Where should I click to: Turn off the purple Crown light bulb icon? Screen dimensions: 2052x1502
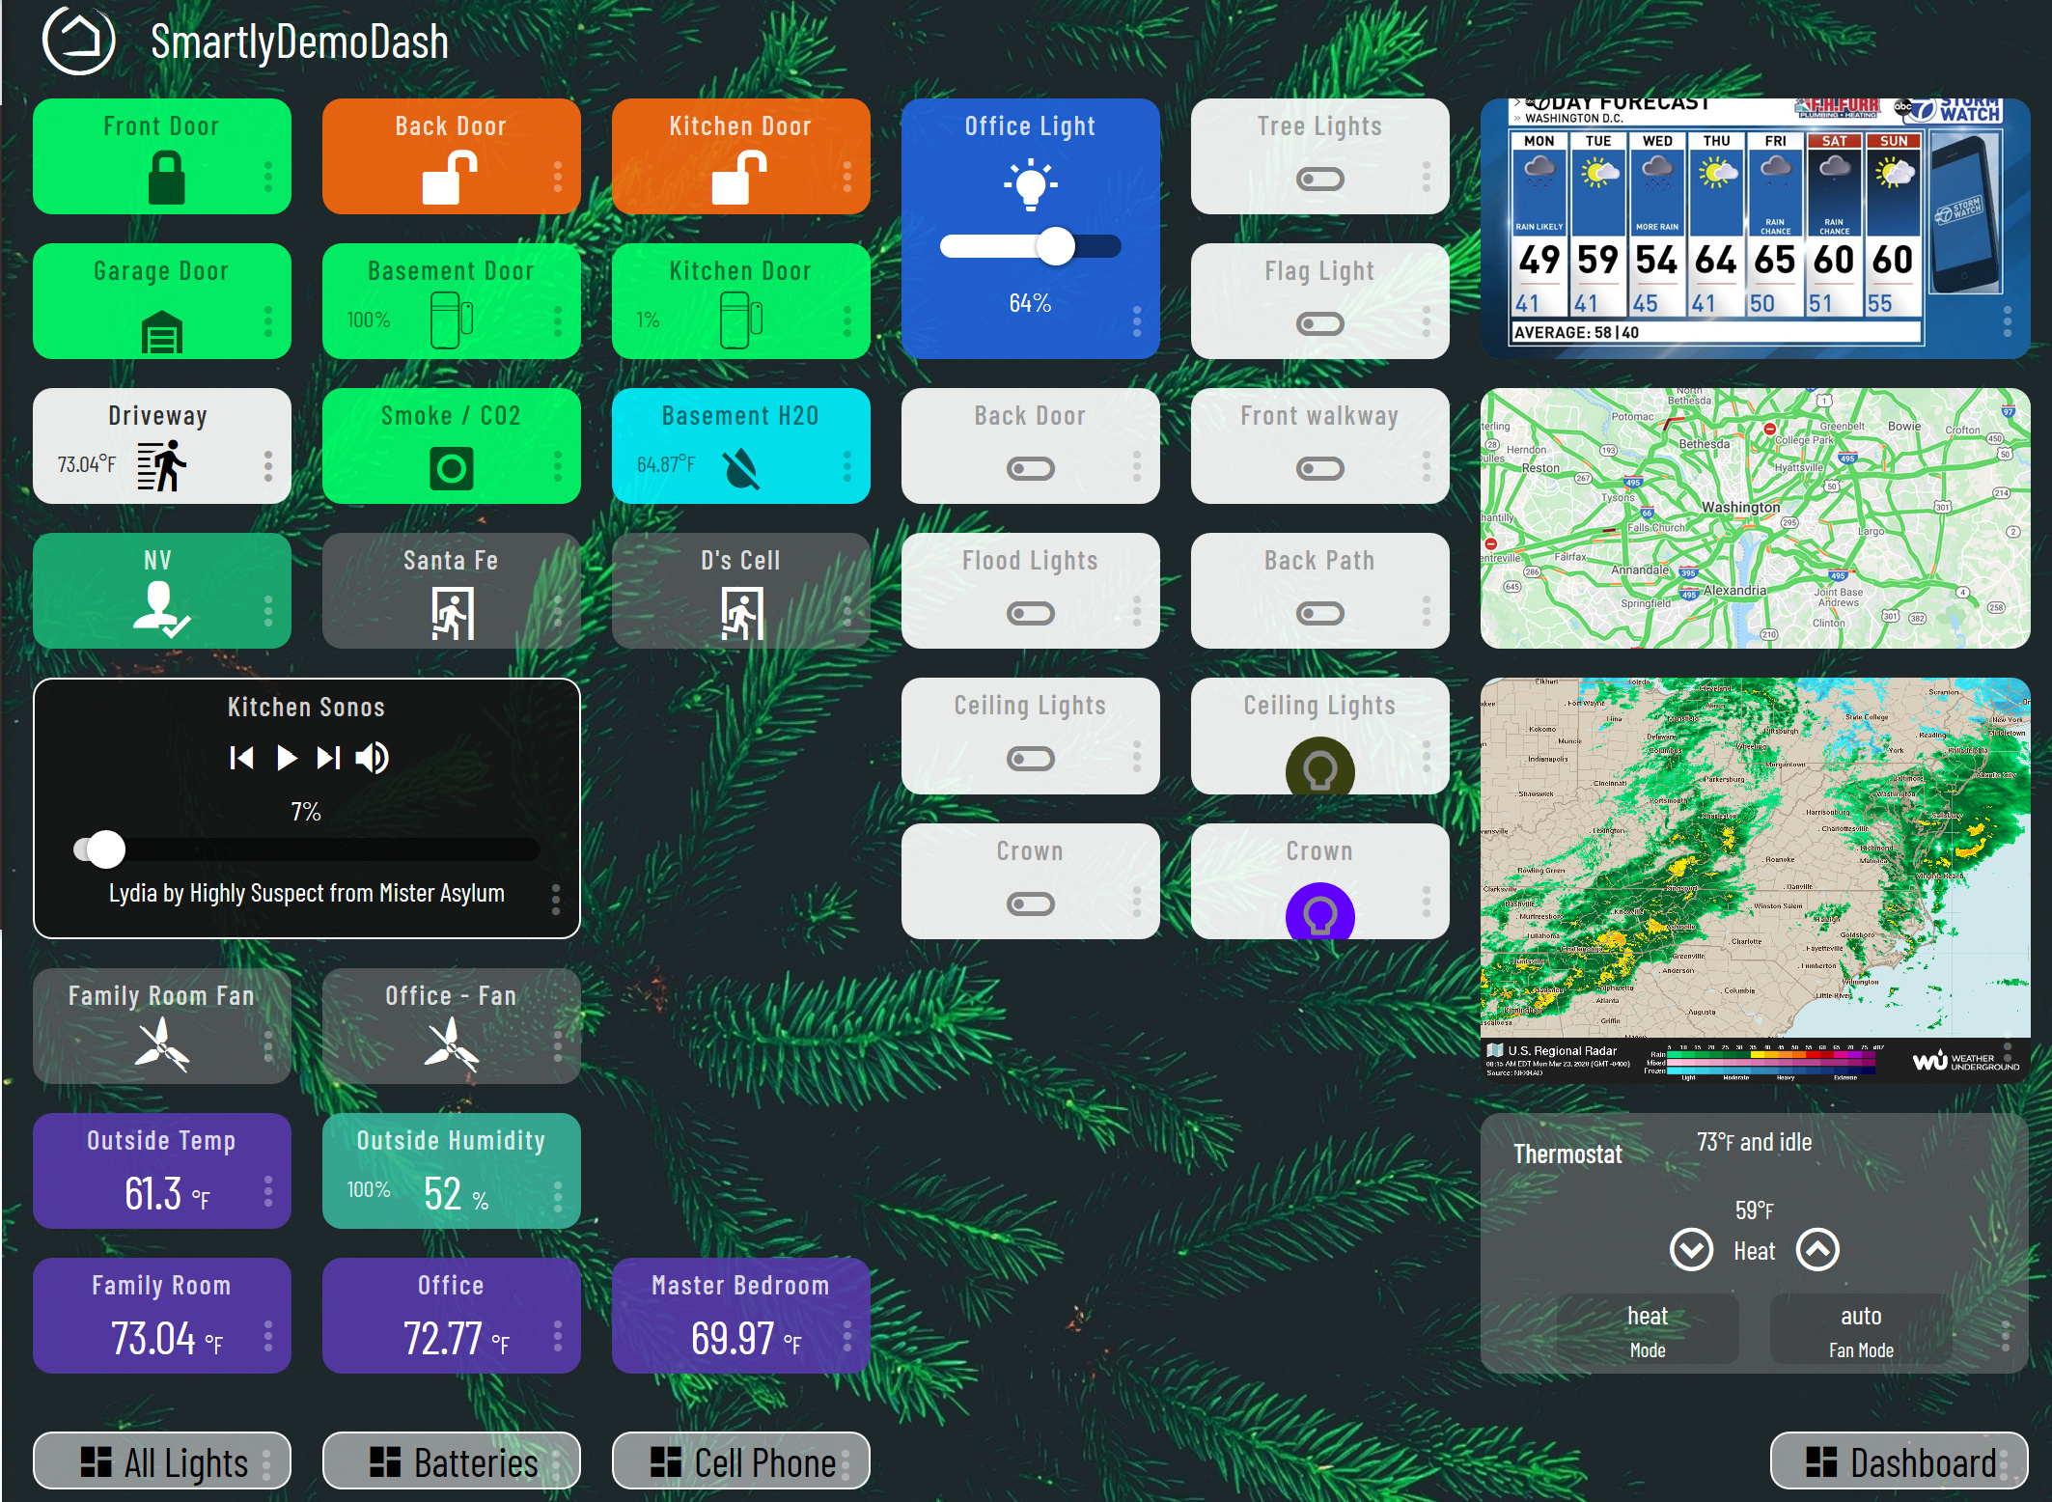point(1319,911)
